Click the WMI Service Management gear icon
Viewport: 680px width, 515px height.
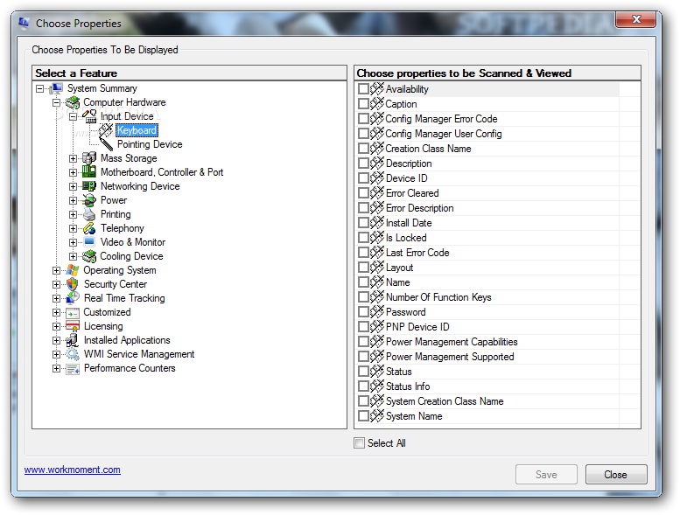coord(73,354)
